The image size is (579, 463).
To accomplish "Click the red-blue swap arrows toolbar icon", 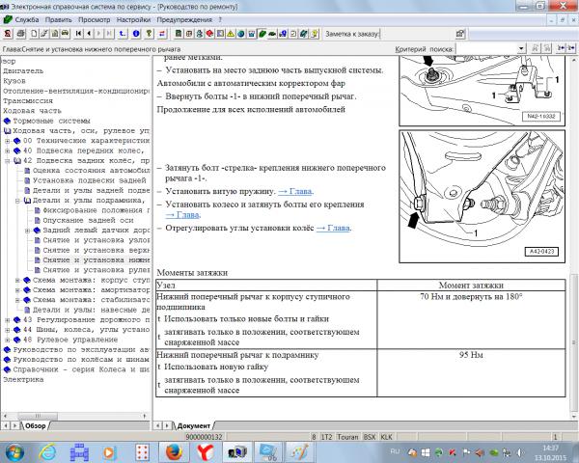I will (x=162, y=34).
